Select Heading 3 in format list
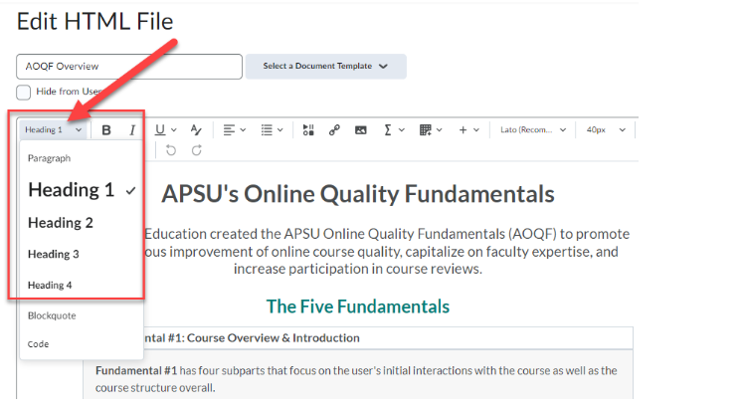Image resolution: width=742 pixels, height=411 pixels. tap(54, 255)
